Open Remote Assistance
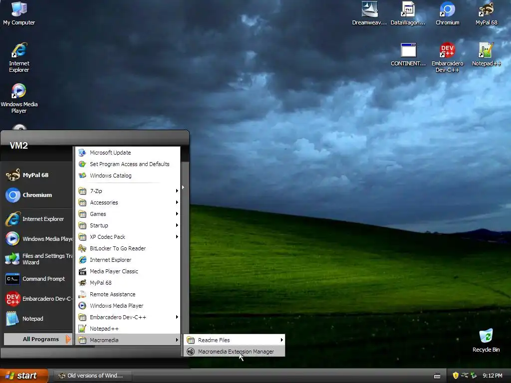The height and width of the screenshot is (383, 511). pyautogui.click(x=128, y=294)
